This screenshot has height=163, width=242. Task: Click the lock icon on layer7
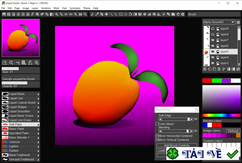point(218,40)
